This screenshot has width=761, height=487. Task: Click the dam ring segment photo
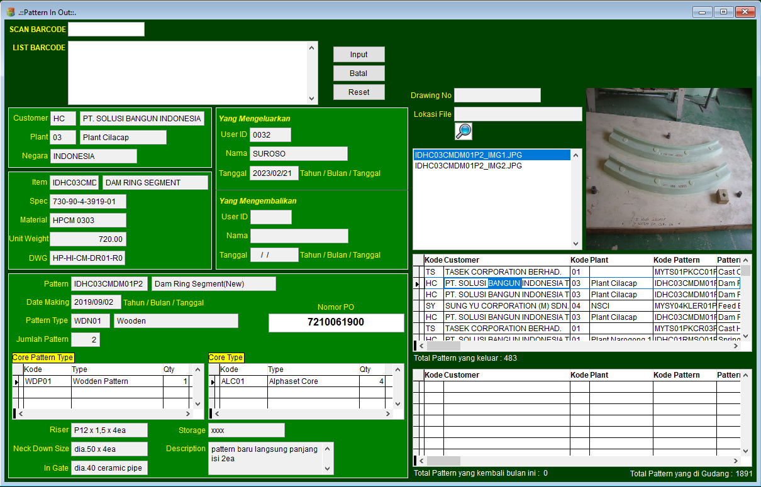[669, 169]
